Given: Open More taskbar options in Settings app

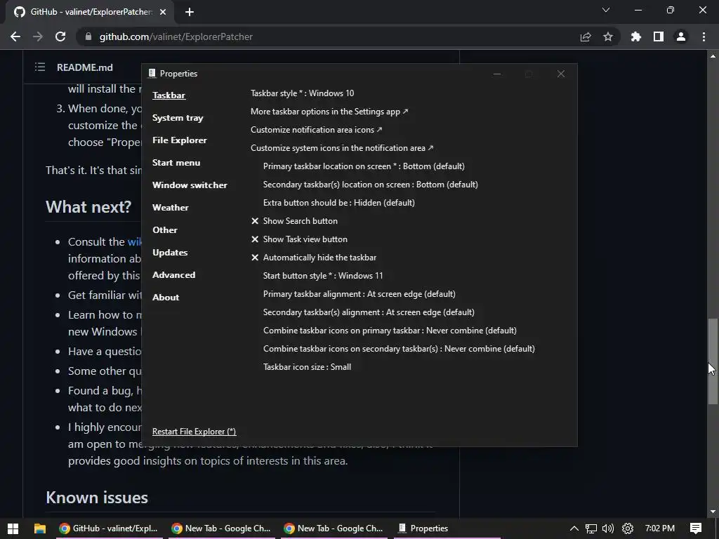Looking at the screenshot, I should 329,112.
